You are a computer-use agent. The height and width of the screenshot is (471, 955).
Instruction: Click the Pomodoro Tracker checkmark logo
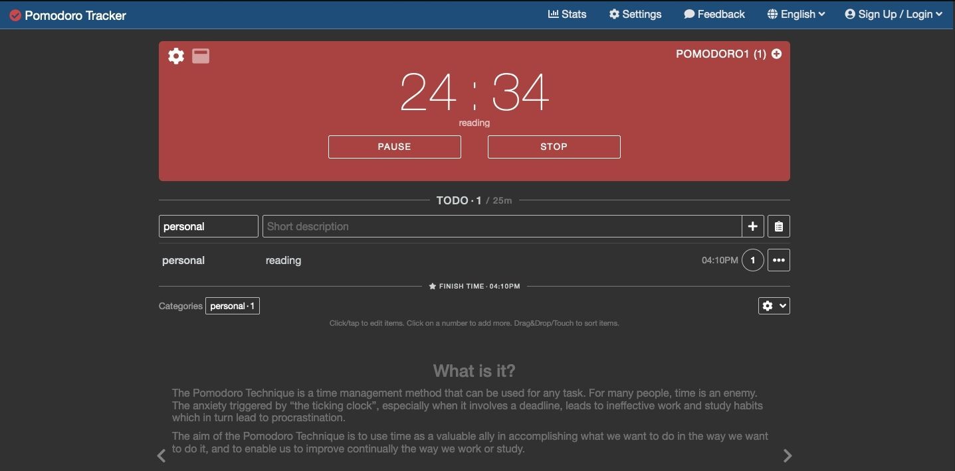[x=15, y=15]
